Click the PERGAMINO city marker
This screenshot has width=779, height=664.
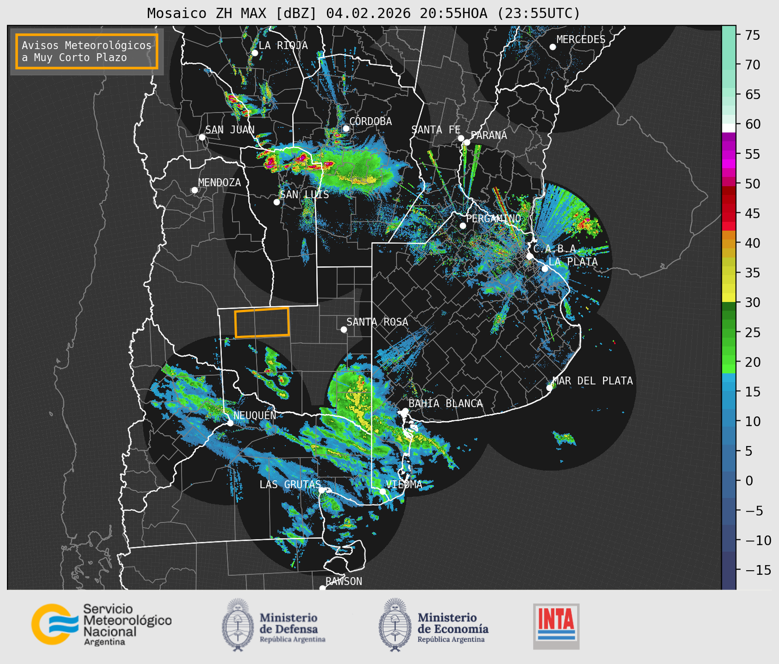tap(463, 226)
